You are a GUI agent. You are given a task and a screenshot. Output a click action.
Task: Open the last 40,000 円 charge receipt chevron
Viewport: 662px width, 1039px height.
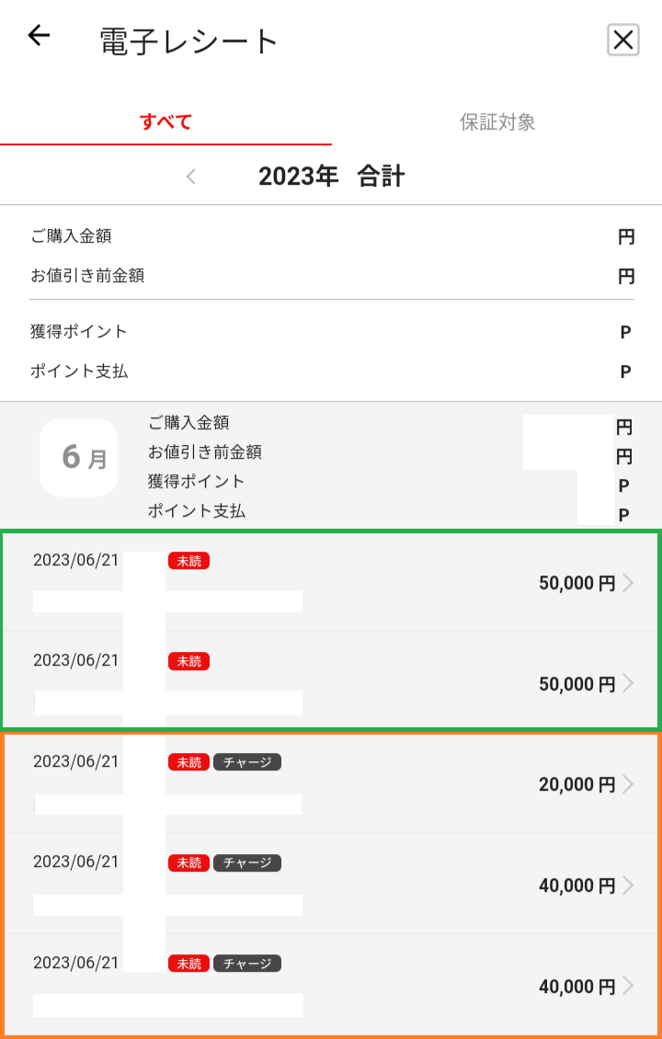pyautogui.click(x=628, y=986)
